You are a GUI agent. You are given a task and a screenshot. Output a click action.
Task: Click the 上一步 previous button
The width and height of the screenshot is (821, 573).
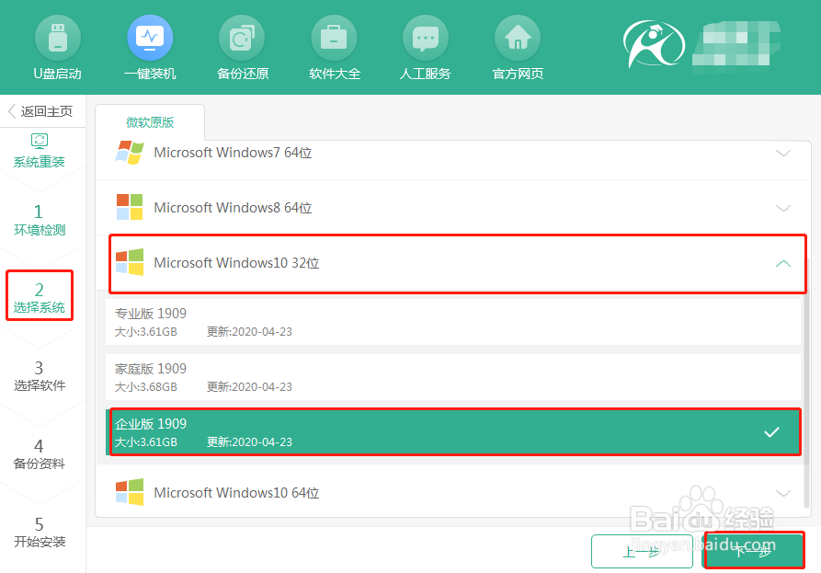(642, 551)
